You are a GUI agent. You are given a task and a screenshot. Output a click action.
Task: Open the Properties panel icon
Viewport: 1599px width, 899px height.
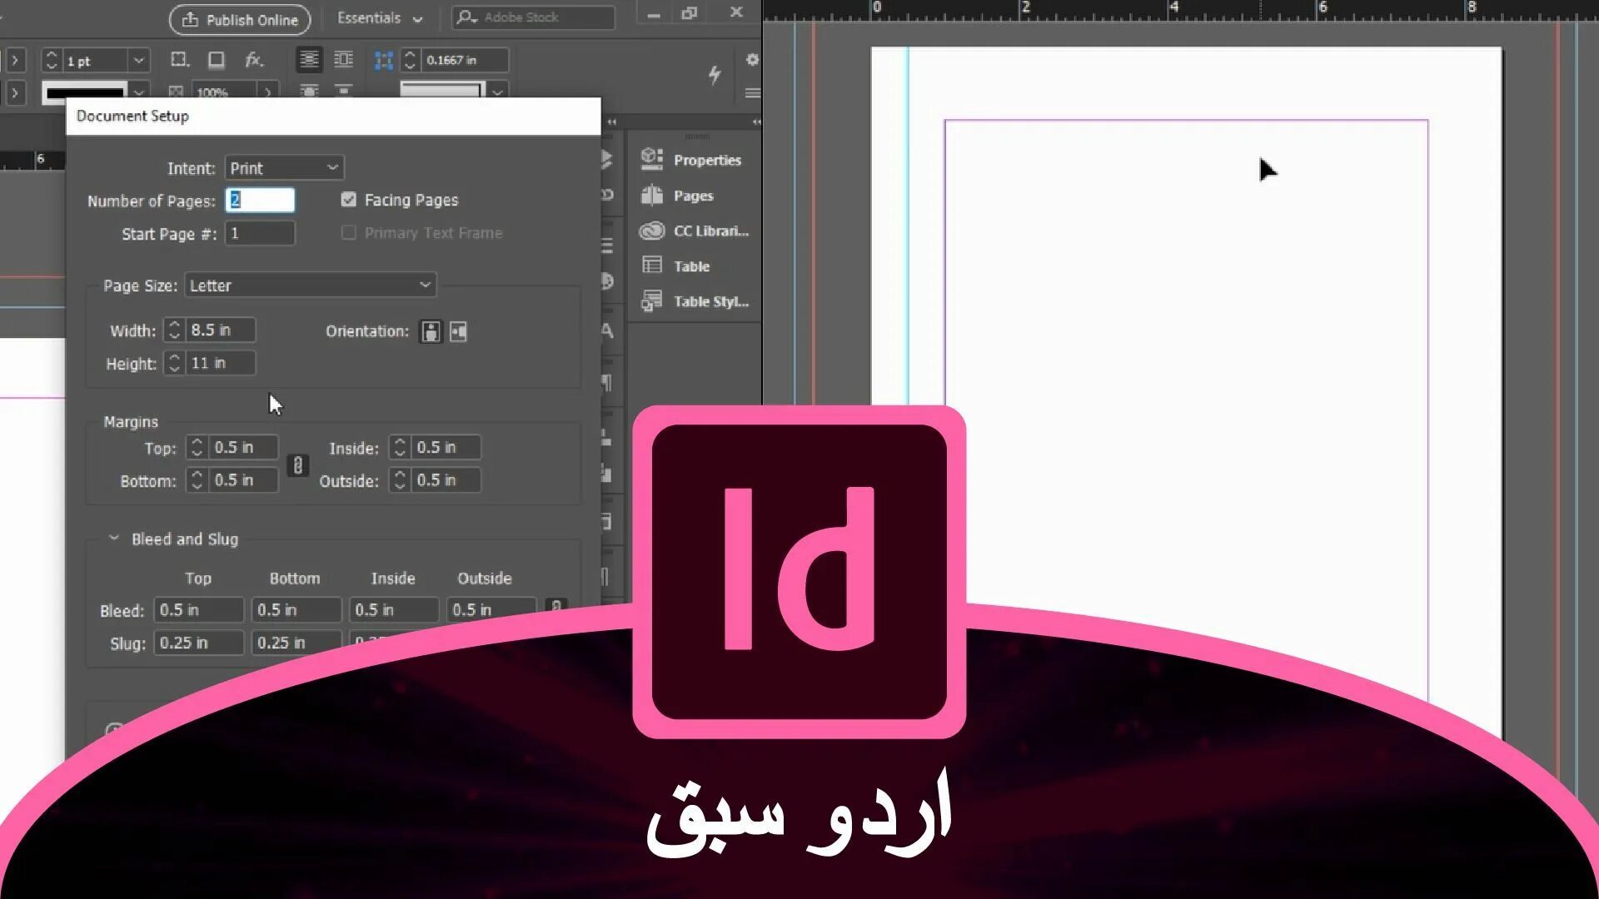tap(652, 159)
